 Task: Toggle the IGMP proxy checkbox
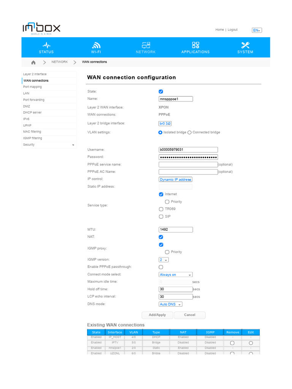[161, 245]
